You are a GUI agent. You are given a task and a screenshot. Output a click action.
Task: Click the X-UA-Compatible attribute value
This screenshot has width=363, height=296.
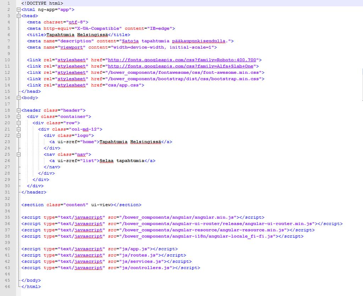click(98, 28)
